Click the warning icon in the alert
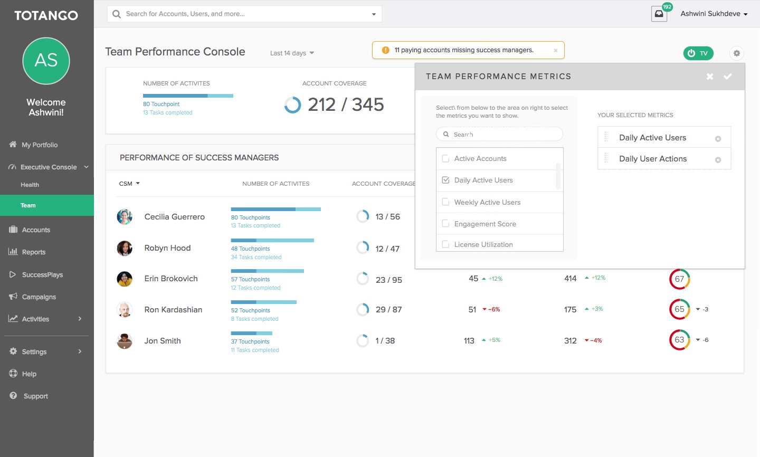The width and height of the screenshot is (760, 457). pos(385,50)
